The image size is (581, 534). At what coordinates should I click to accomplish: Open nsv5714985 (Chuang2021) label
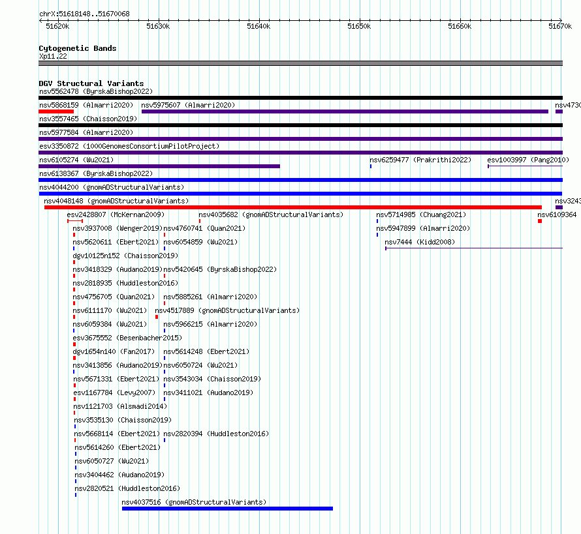(x=421, y=215)
